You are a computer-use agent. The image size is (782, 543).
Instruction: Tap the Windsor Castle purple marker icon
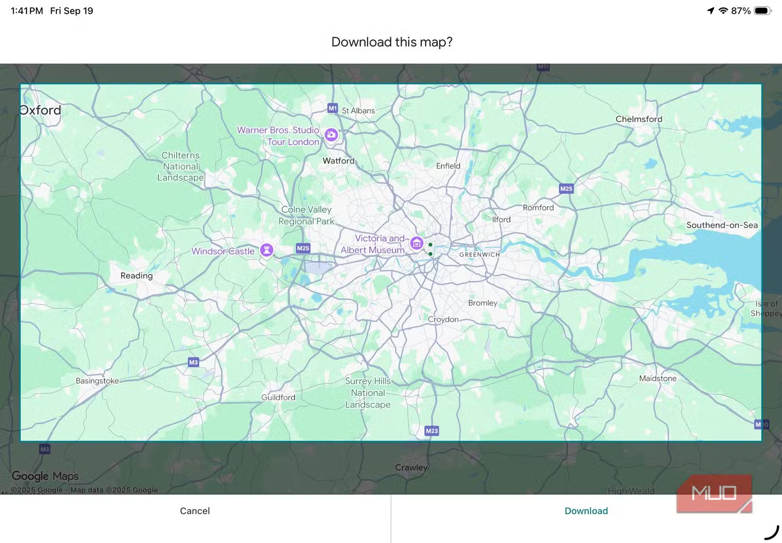pyautogui.click(x=266, y=249)
